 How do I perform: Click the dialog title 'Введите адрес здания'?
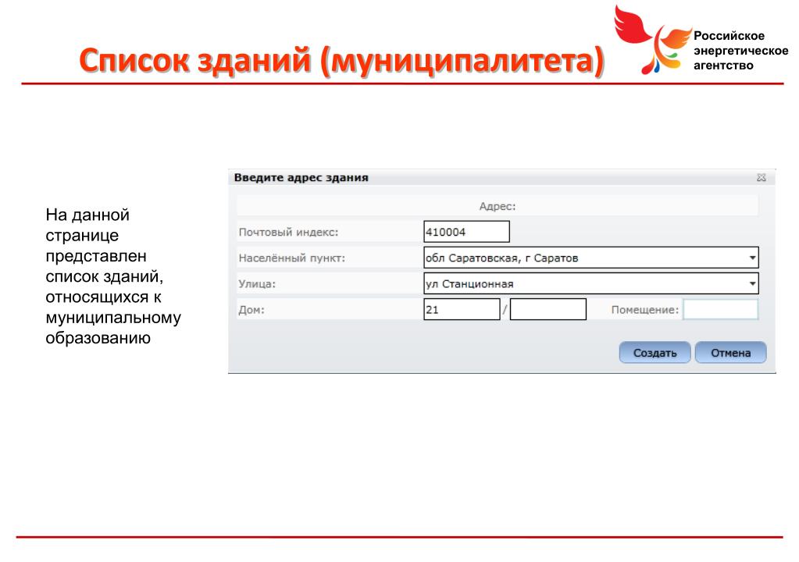tap(301, 178)
